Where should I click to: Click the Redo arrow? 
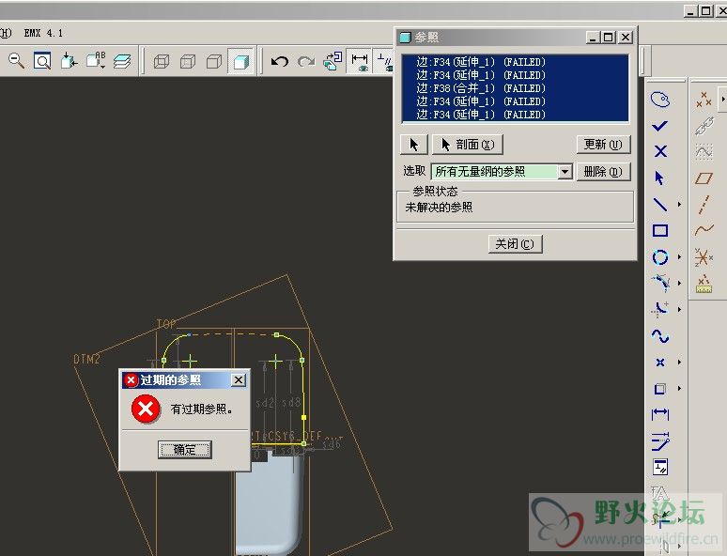pyautogui.click(x=306, y=61)
